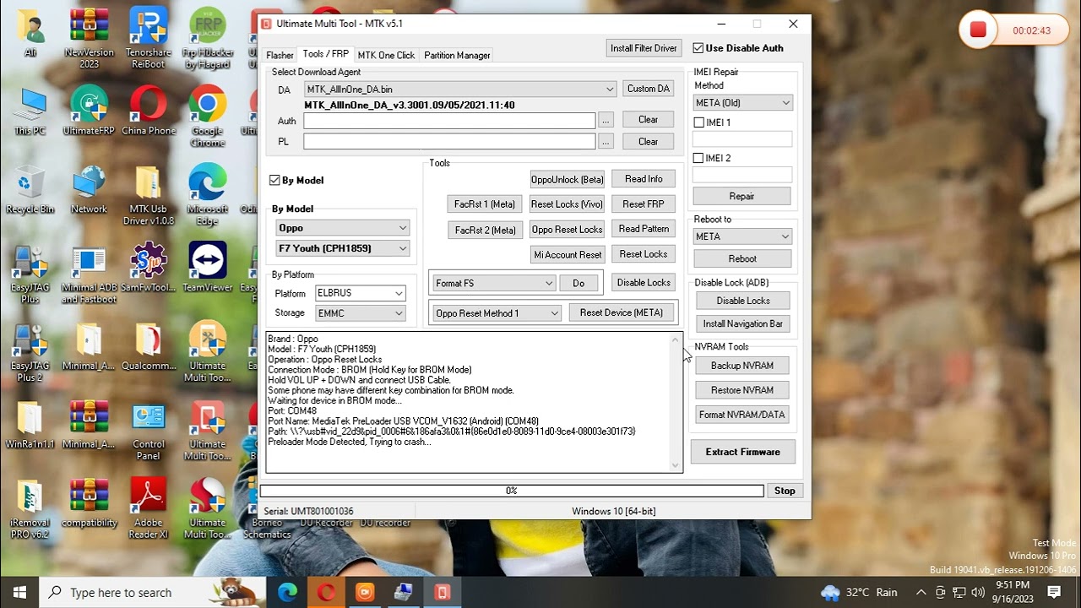This screenshot has width=1081, height=608.
Task: Open model dropdown F7 Youth (CPH1859)
Action: [343, 248]
